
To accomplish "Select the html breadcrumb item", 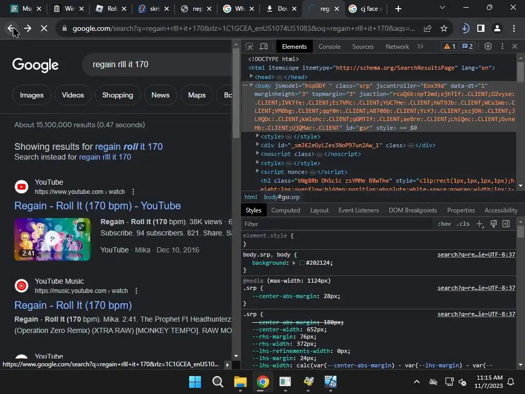I will tap(250, 197).
